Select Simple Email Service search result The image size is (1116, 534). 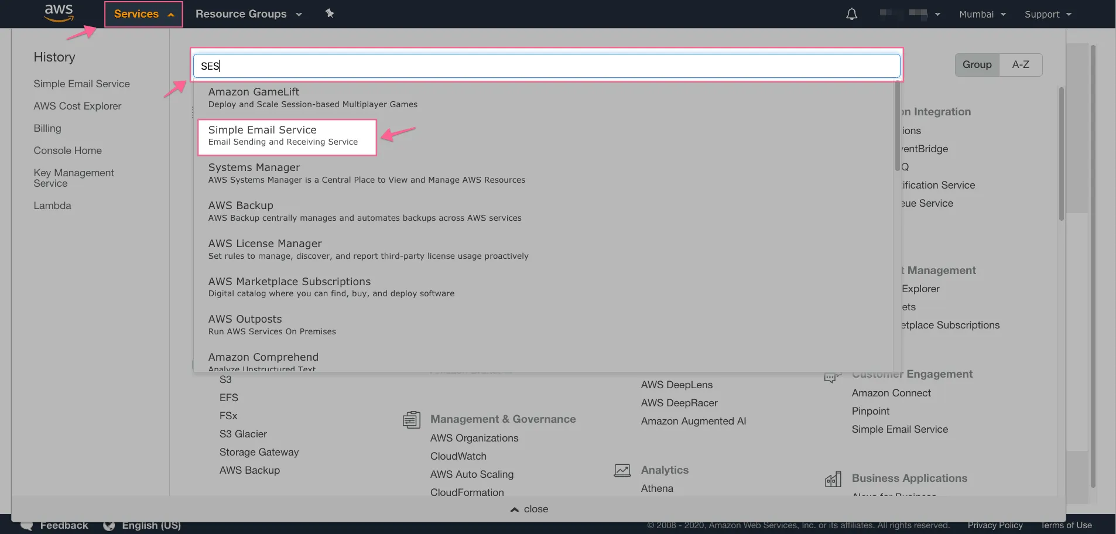tap(287, 137)
